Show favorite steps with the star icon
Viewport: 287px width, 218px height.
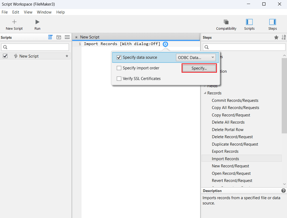[x=276, y=37]
